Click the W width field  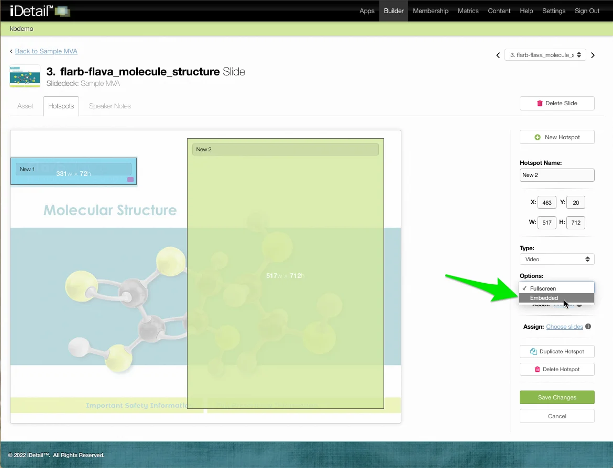[x=546, y=222]
